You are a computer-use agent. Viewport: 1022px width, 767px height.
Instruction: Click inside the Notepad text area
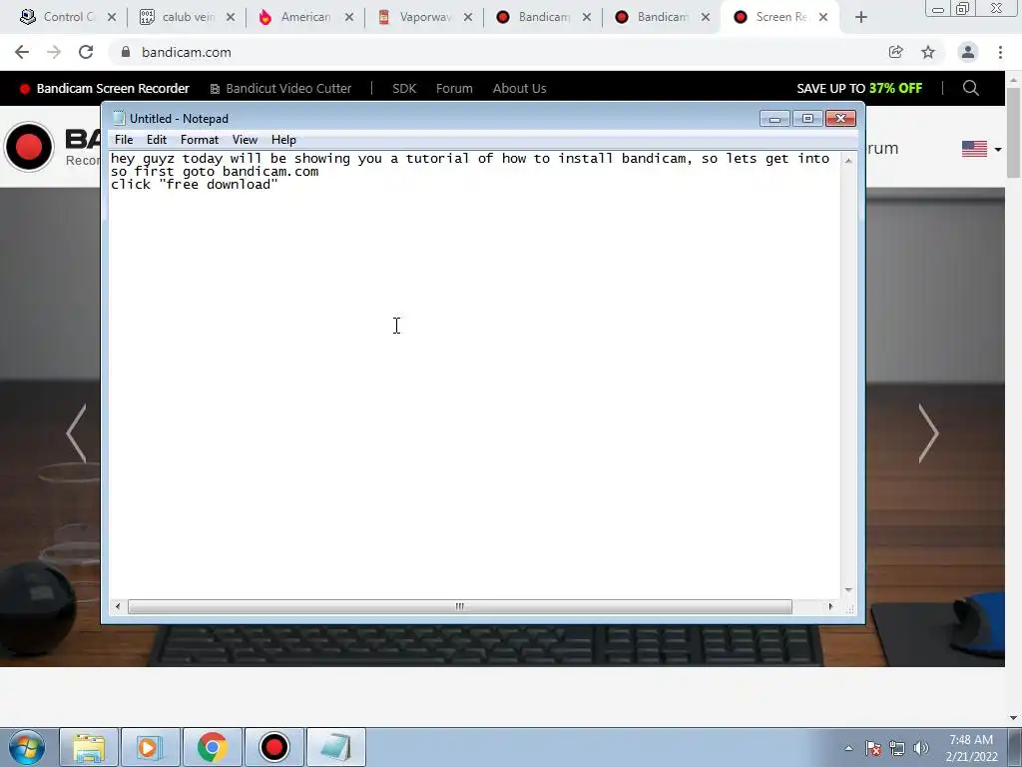coord(474,376)
